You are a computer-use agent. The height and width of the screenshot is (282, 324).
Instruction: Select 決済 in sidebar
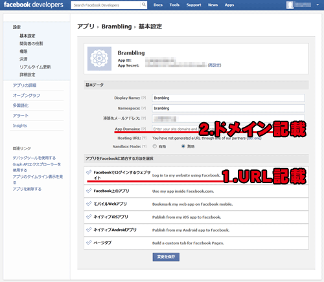coord(23,59)
